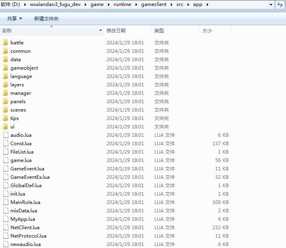Image resolution: width=286 pixels, height=248 pixels.
Task: Open the 名称 column filter dropdown arrow
Action: [x=100, y=30]
